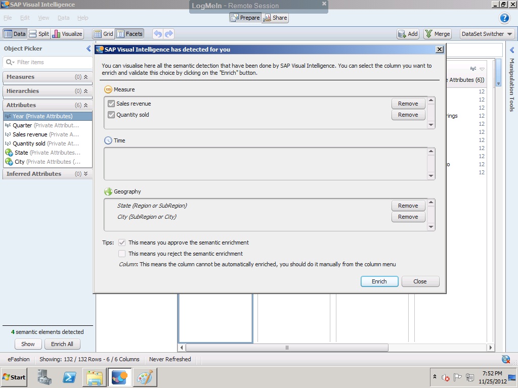
Task: Remove Quantity sold measure
Action: click(408, 115)
